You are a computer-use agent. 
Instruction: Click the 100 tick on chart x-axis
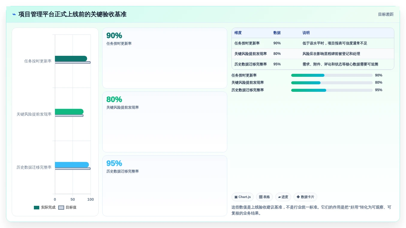click(x=91, y=199)
